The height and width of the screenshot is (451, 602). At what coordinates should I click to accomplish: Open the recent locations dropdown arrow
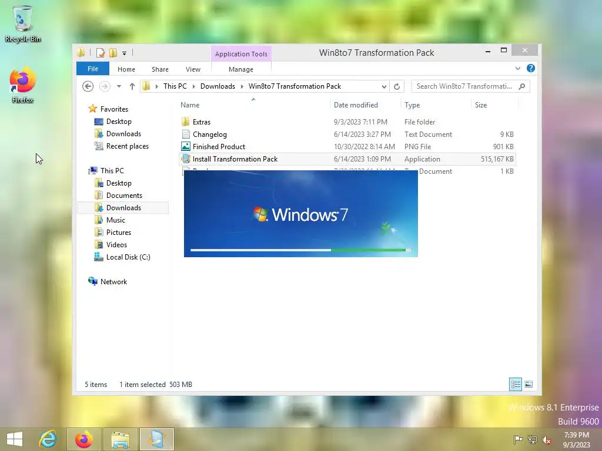click(x=119, y=86)
